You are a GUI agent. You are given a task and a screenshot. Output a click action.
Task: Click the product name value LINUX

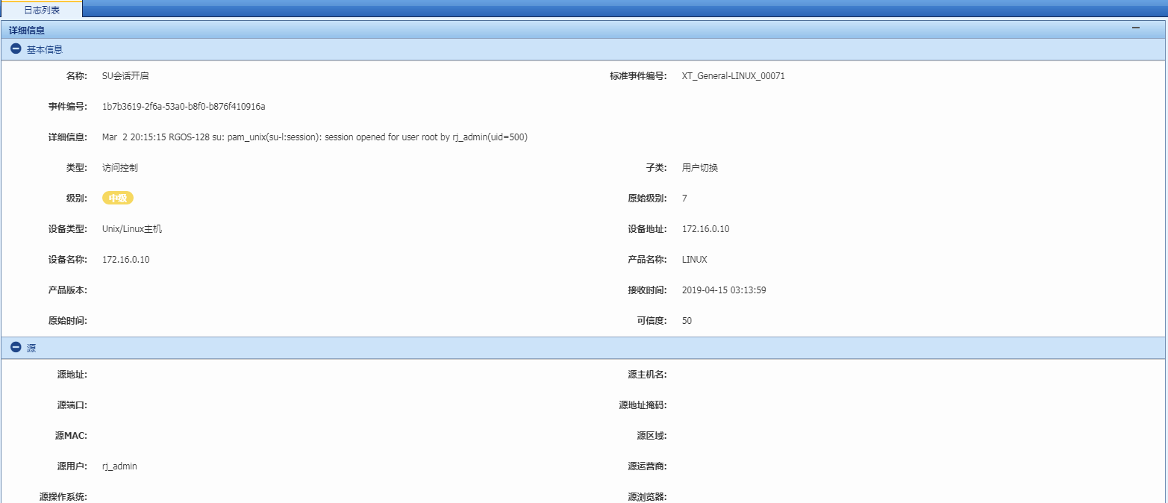click(x=693, y=259)
